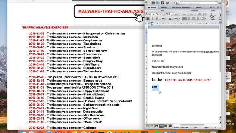Open the ribbon gear settings dropdown
The height and width of the screenshot is (133, 236).
pyautogui.click(x=219, y=7)
